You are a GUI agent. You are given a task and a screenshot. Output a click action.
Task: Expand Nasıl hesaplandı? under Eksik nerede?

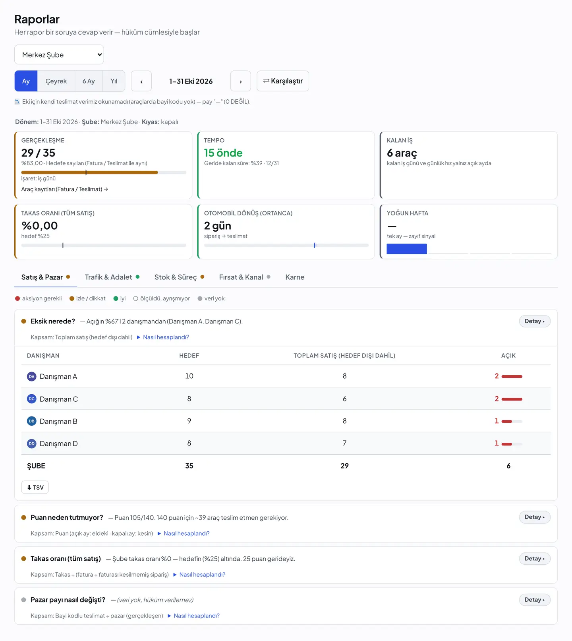[163, 337]
